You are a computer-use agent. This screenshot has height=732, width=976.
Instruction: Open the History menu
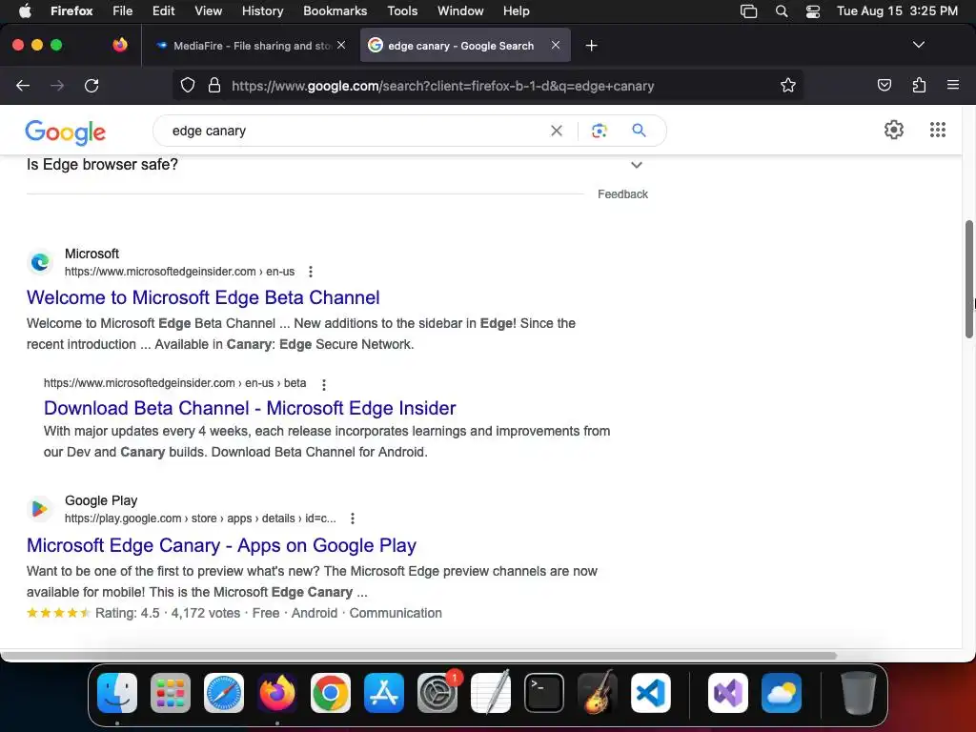[262, 11]
